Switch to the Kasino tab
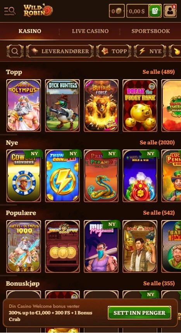This screenshot has width=181, height=333. coord(30,31)
